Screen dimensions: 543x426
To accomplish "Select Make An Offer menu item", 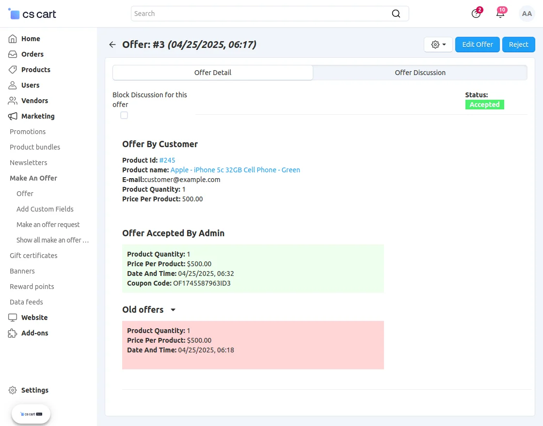I will click(x=33, y=178).
